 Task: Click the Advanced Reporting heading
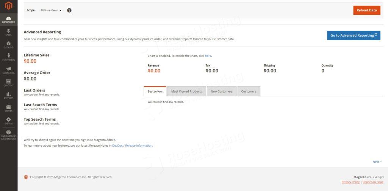click(x=42, y=32)
